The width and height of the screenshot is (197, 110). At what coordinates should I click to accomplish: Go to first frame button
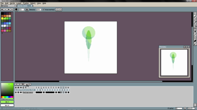pyautogui.click(x=16, y=84)
